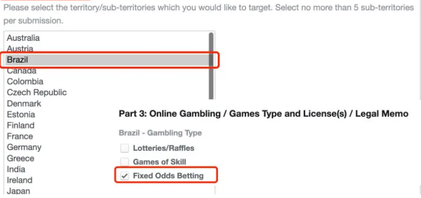Select Japan in the territory list
421x198 pixels.
click(18, 191)
